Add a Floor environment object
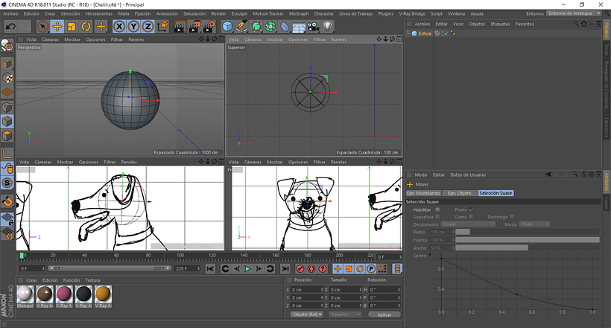This screenshot has height=328, width=611. (299, 27)
